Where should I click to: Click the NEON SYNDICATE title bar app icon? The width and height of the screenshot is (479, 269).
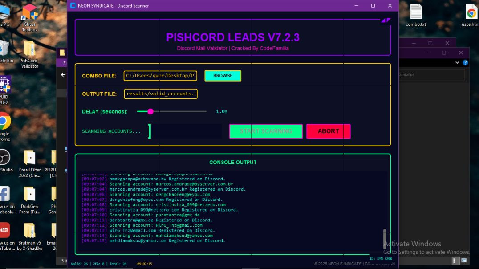click(73, 5)
